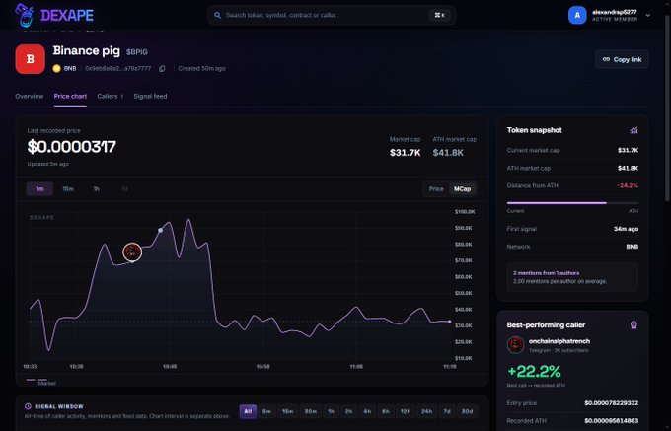Click the $41.8K ATH market cap in chart header
The width and height of the screenshot is (671, 431).
click(448, 153)
